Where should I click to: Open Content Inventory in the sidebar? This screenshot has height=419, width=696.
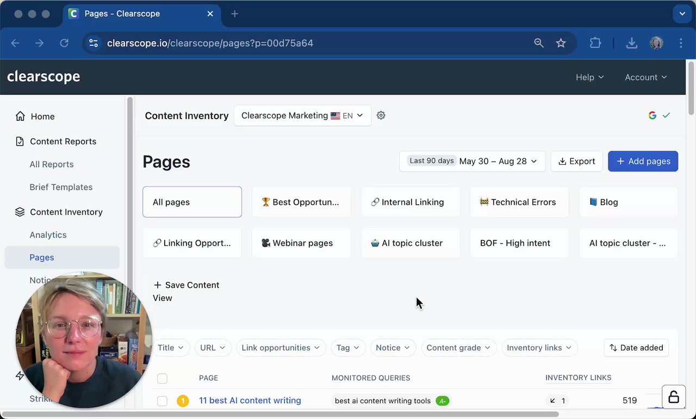point(66,212)
